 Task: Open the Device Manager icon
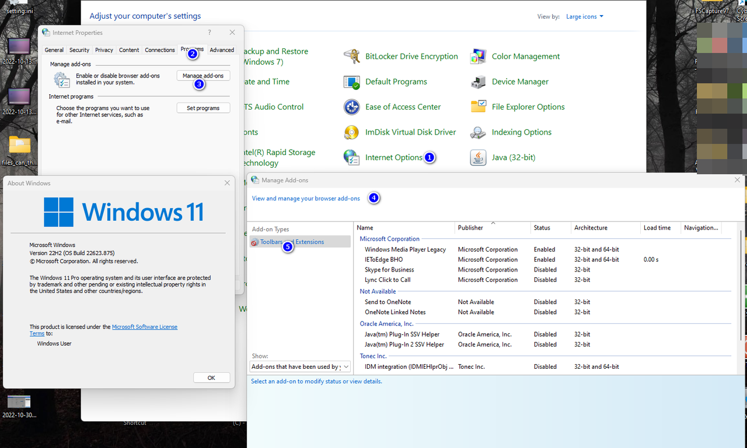[x=479, y=82]
